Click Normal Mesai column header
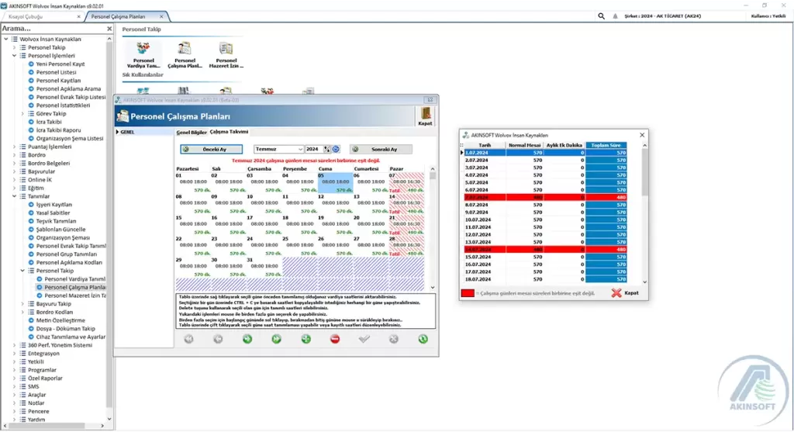794x432 pixels. click(x=525, y=145)
